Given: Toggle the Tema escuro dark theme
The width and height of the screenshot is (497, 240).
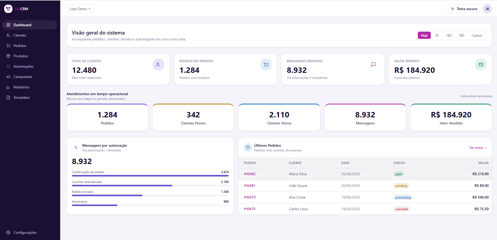Looking at the screenshot, I should (x=464, y=9).
